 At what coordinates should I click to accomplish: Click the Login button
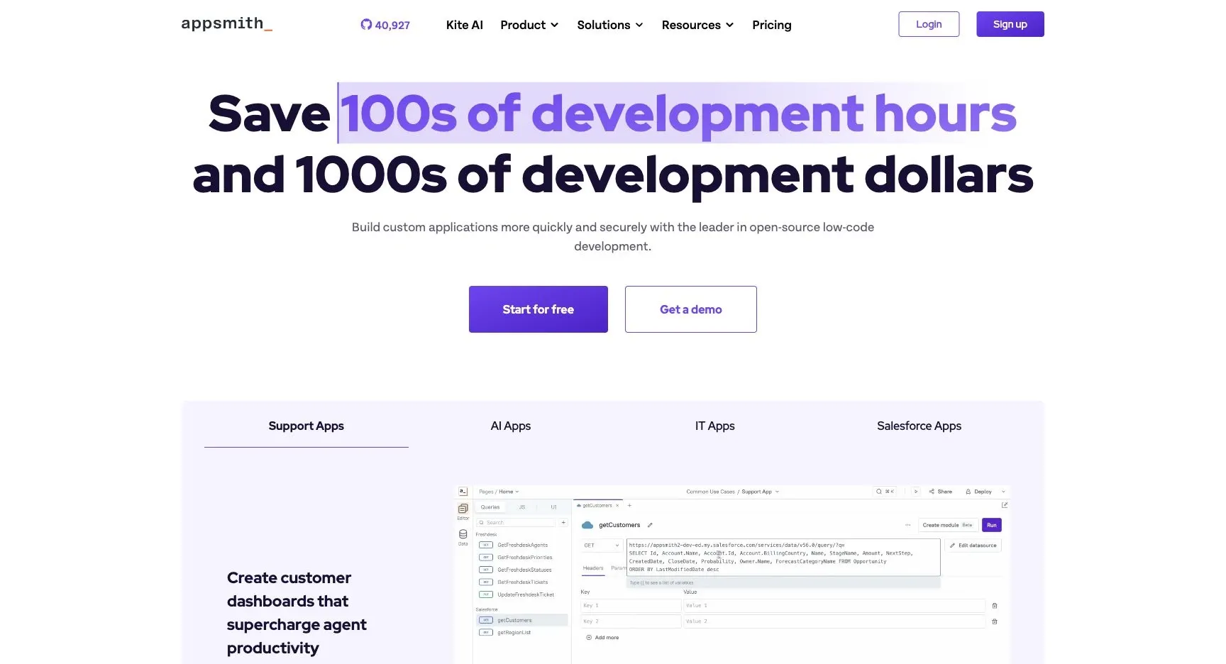tap(929, 24)
